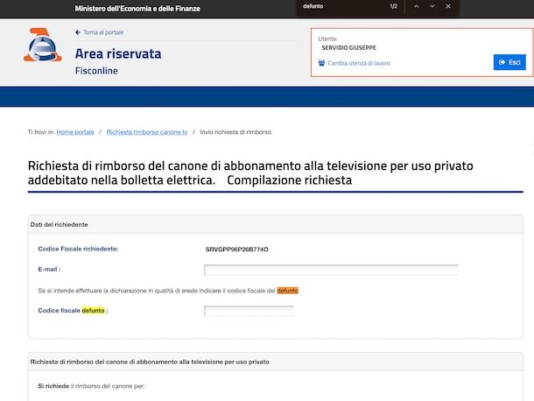The image size is (534, 401).
Task: Click the Fisconline subtitle
Action: (96, 71)
